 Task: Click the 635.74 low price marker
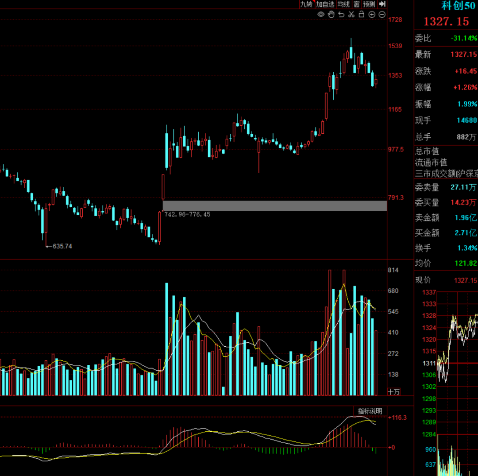coord(62,246)
